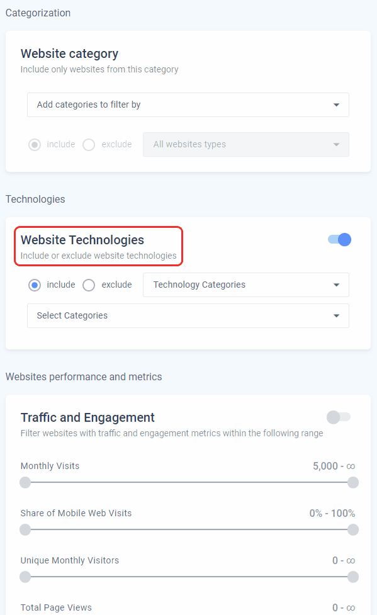This screenshot has height=615, width=377.
Task: Click the highlighted Website Technologies heading
Action: pyautogui.click(x=82, y=240)
